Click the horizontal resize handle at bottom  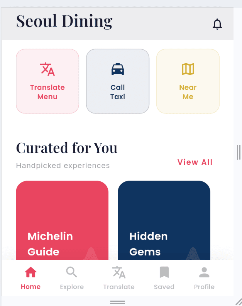tap(117, 302)
